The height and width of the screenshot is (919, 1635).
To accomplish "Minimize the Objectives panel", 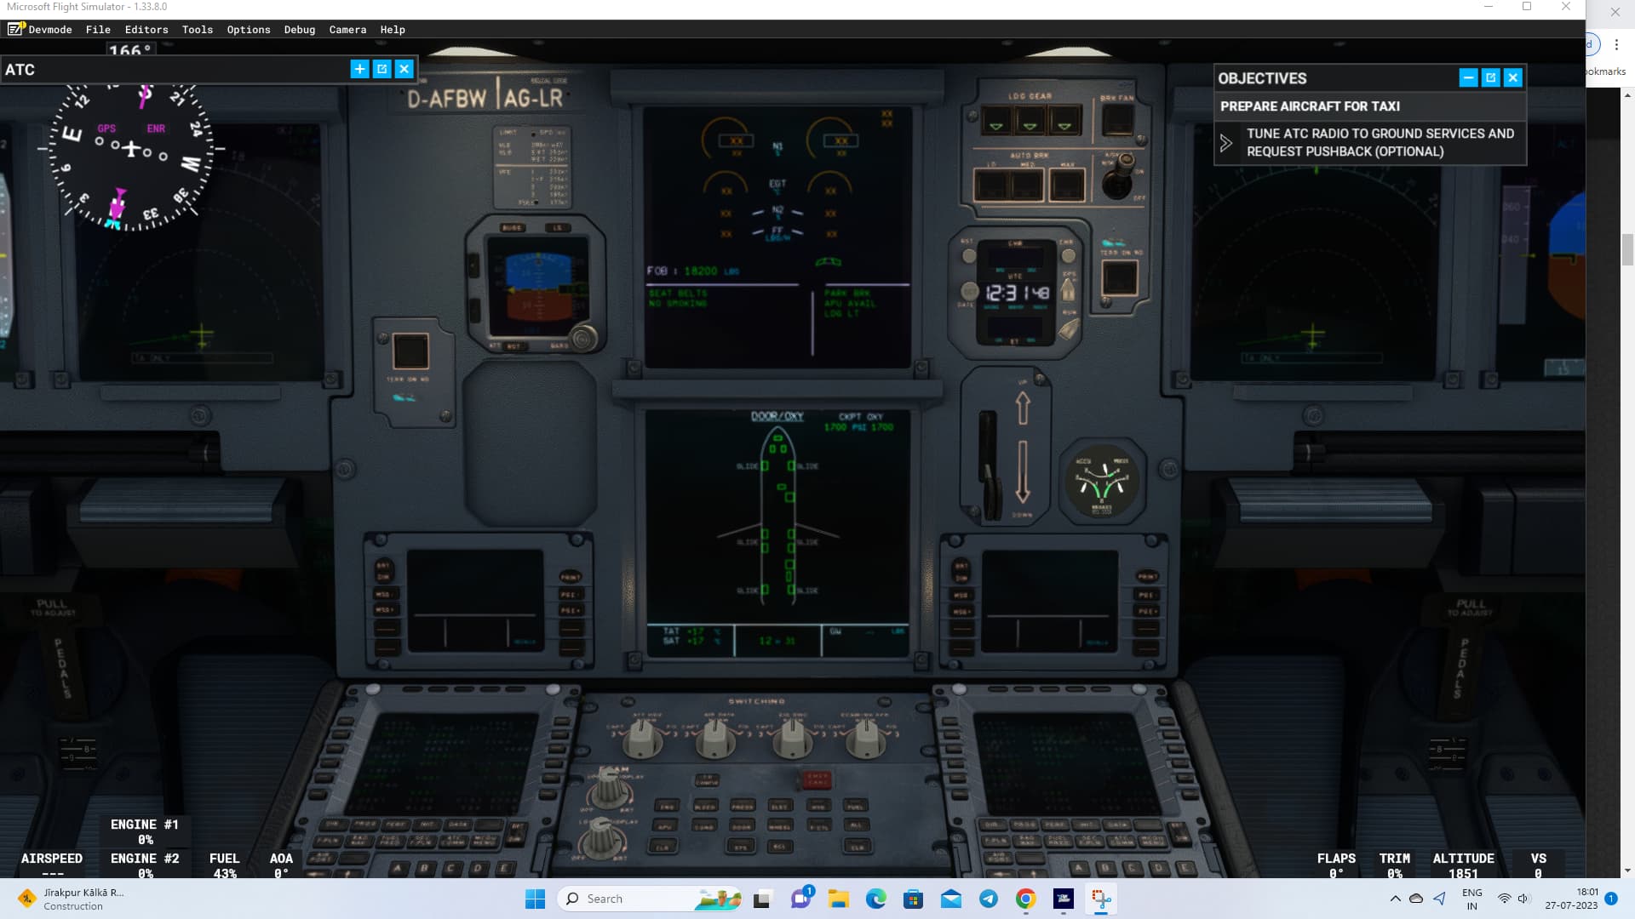I will click(1468, 77).
